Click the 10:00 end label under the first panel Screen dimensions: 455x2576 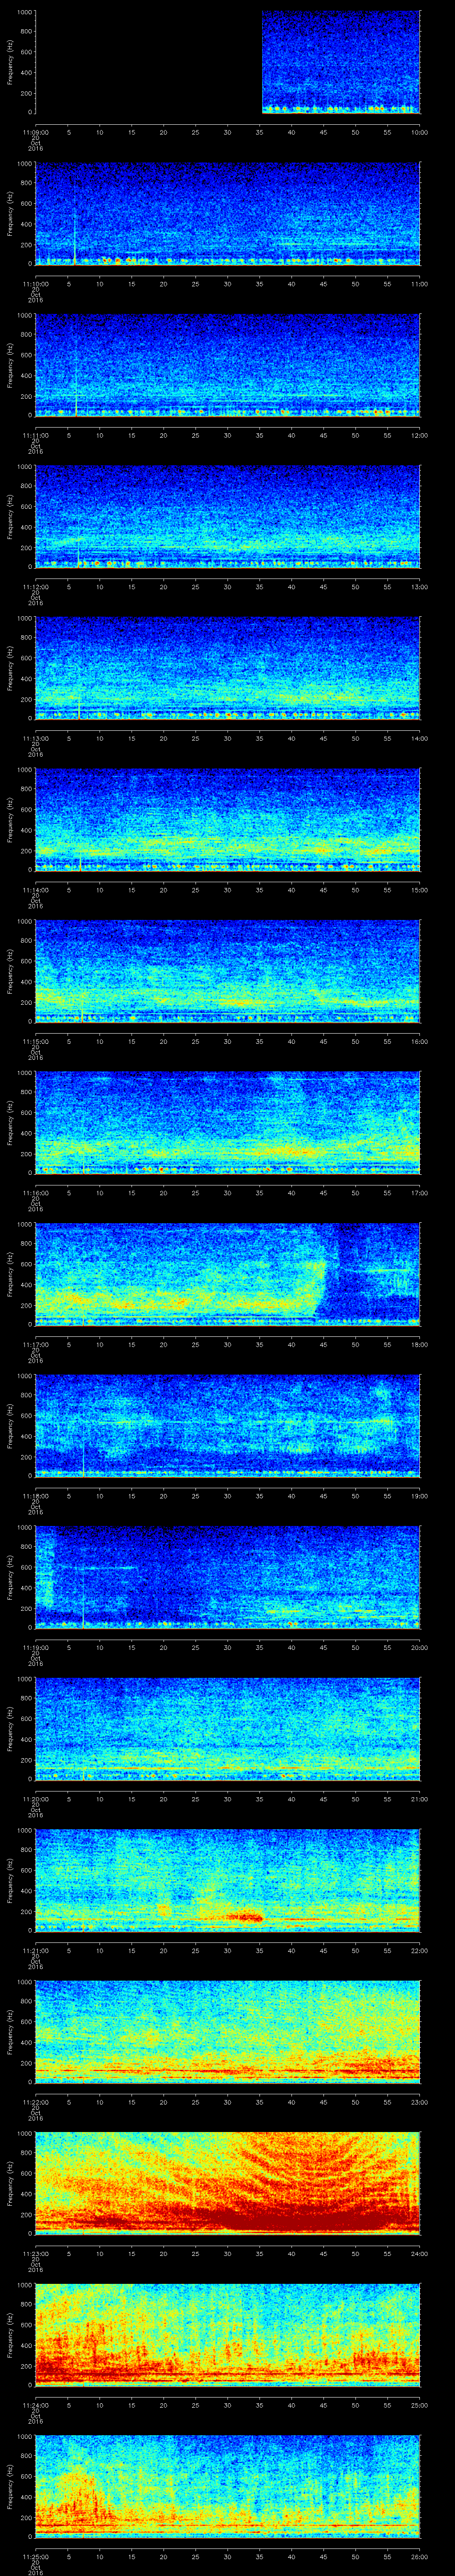point(420,132)
